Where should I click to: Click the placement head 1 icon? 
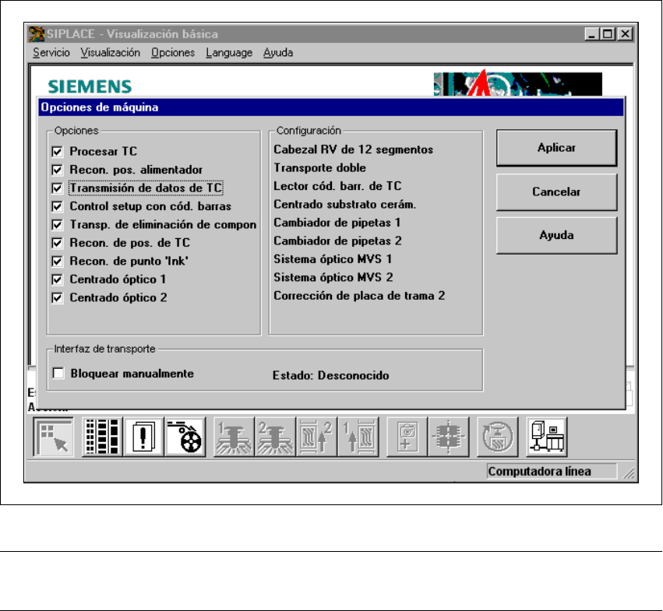coord(234,437)
